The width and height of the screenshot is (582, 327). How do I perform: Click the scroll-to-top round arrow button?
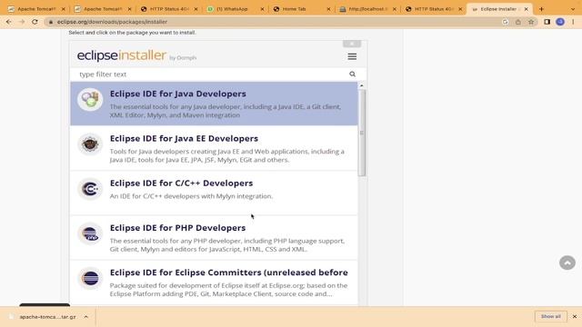coord(567,263)
